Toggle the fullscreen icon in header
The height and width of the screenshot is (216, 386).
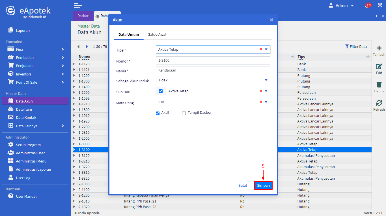[x=380, y=5]
